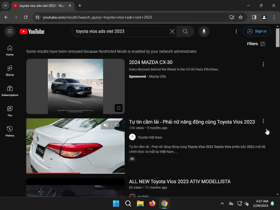Open the YouTube guide hamburger menu
Image resolution: width=280 pixels, height=210 pixels.
(10, 31)
